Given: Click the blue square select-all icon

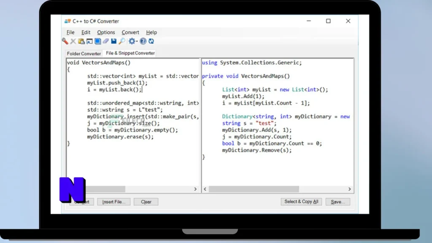Looking at the screenshot, I should [98, 41].
